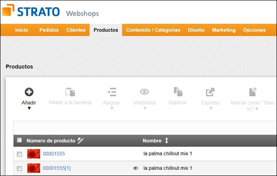The width and height of the screenshot is (277, 176).
Task: Click the Duplicar pages icon
Action: tap(178, 91)
